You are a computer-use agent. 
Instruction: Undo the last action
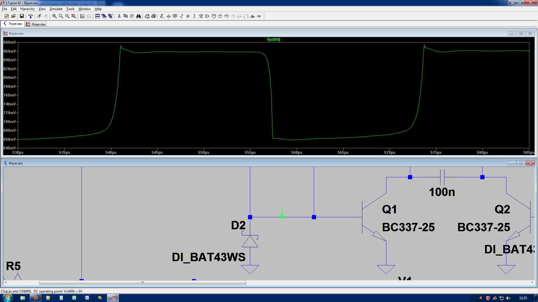(x=227, y=16)
